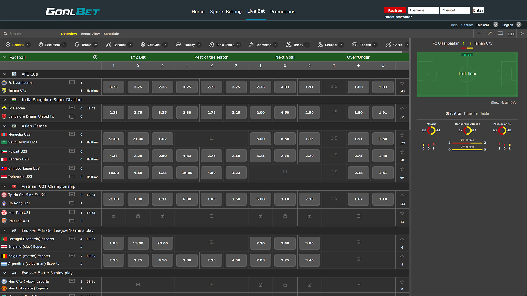Favorite the Belgium (matrix) Esports match
The width and height of the screenshot is (527, 296).
tap(402, 257)
